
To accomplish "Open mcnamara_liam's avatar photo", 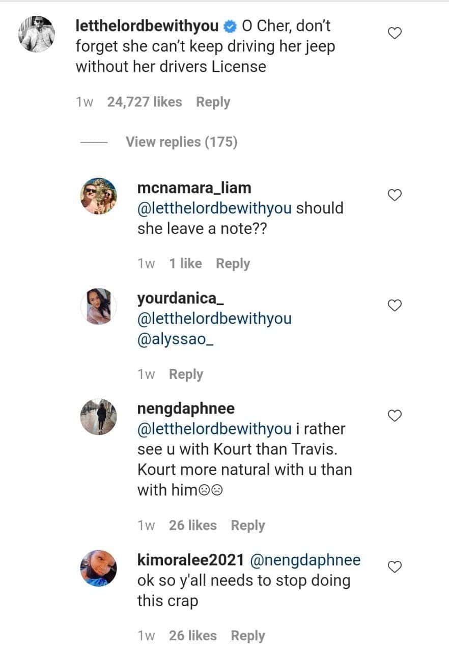I will click(x=99, y=196).
